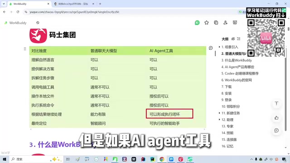This screenshot has width=290, height=163.
Task: Jump to outline 10. 领取积分
Action: point(231,106)
